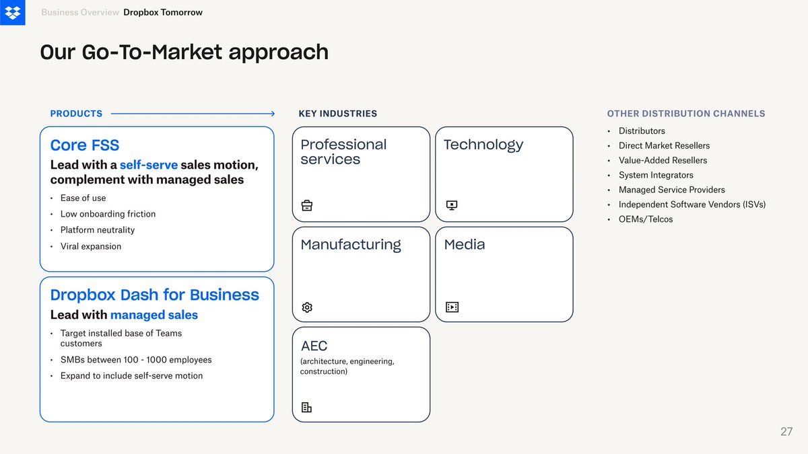Click the arrow line next to PRODUCTS
The image size is (808, 454).
(x=193, y=114)
